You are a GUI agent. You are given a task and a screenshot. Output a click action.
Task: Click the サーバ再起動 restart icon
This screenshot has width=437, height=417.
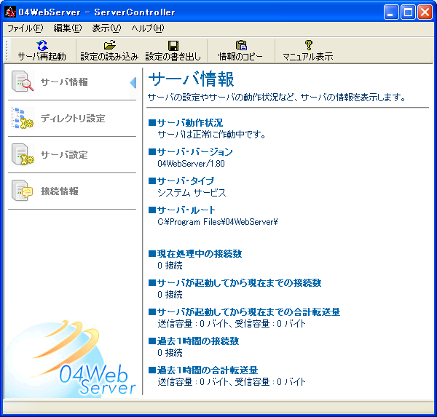(42, 45)
